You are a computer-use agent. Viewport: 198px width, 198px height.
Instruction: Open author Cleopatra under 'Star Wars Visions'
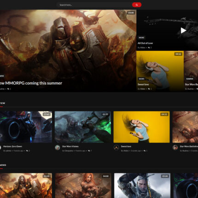69,151
